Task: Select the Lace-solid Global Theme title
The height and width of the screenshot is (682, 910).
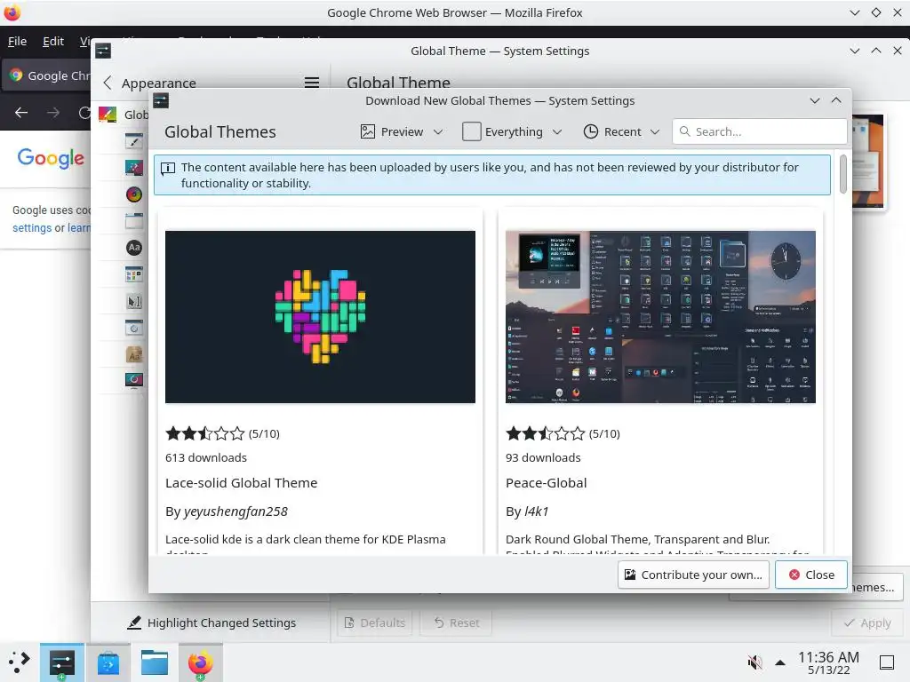Action: point(242,483)
